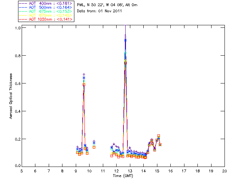Click the x-axis tick label 6

click(x=35, y=171)
